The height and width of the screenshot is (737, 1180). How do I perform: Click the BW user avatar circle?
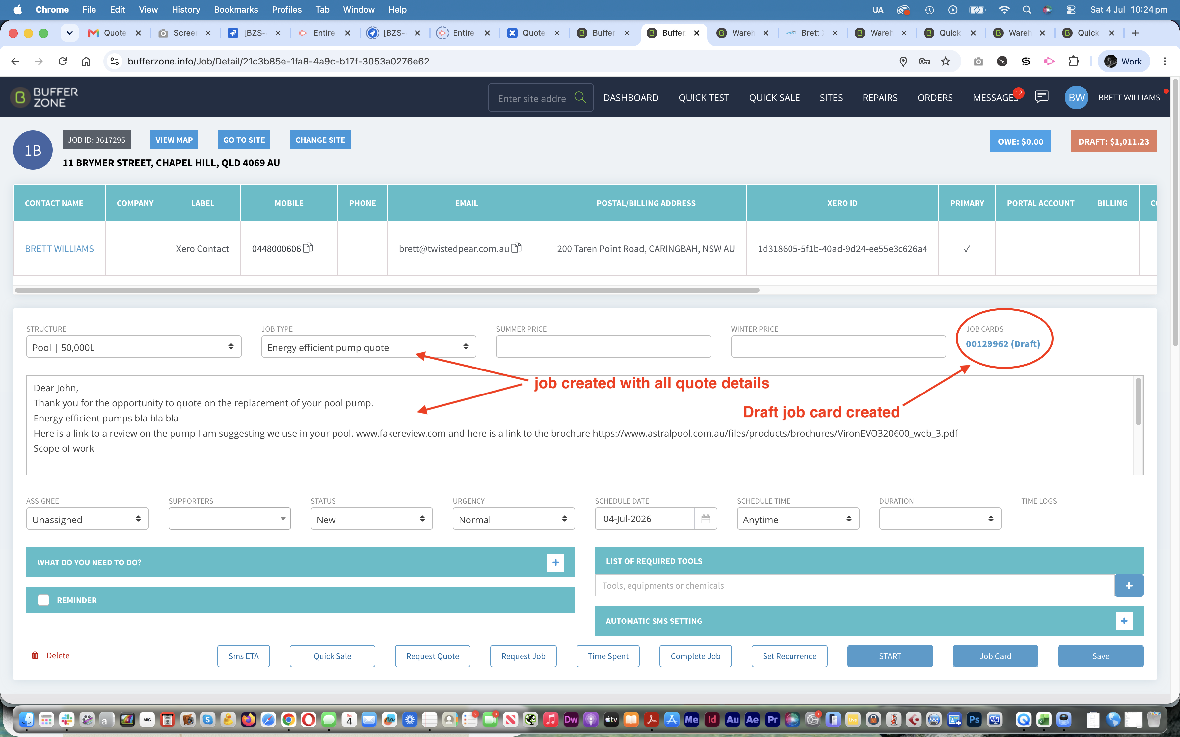click(1076, 97)
